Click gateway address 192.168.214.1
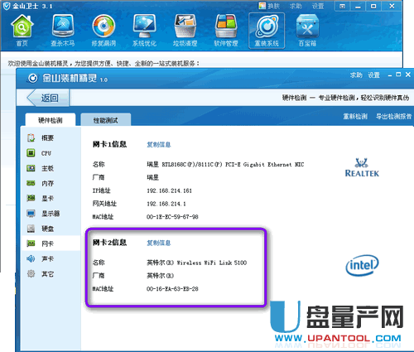 coord(166,204)
